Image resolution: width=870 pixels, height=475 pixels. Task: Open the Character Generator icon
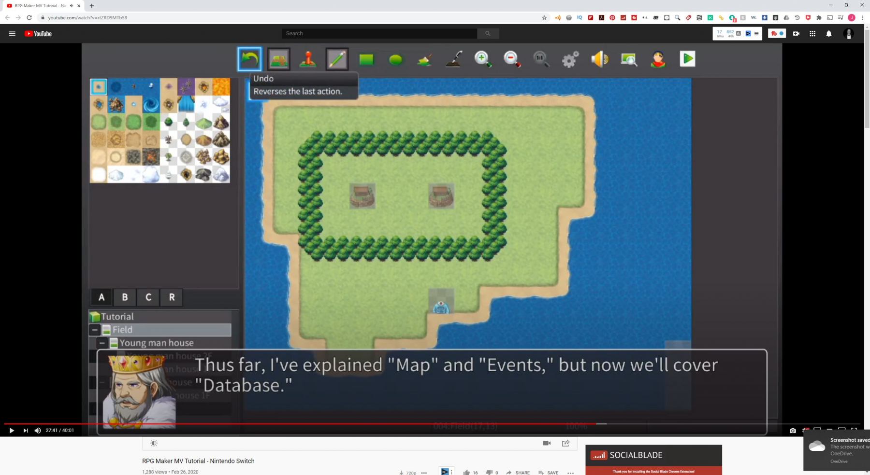(658, 59)
